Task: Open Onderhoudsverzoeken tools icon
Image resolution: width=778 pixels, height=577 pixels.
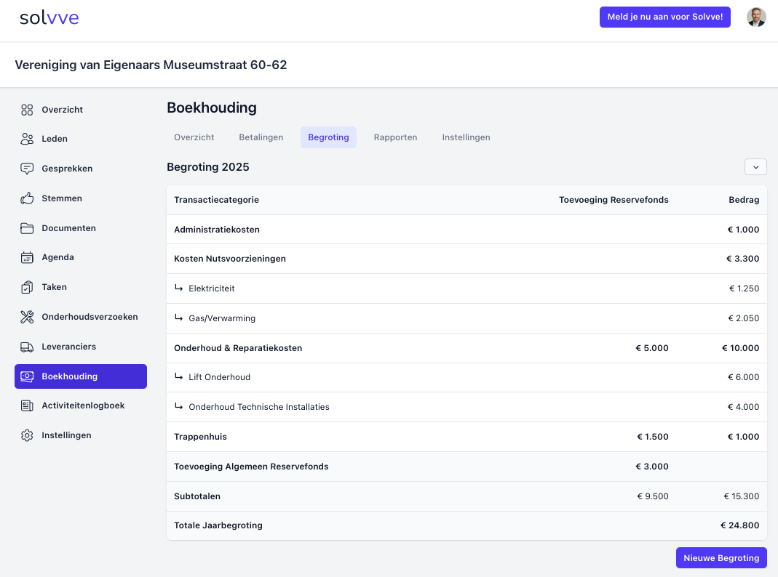Action: click(x=27, y=317)
